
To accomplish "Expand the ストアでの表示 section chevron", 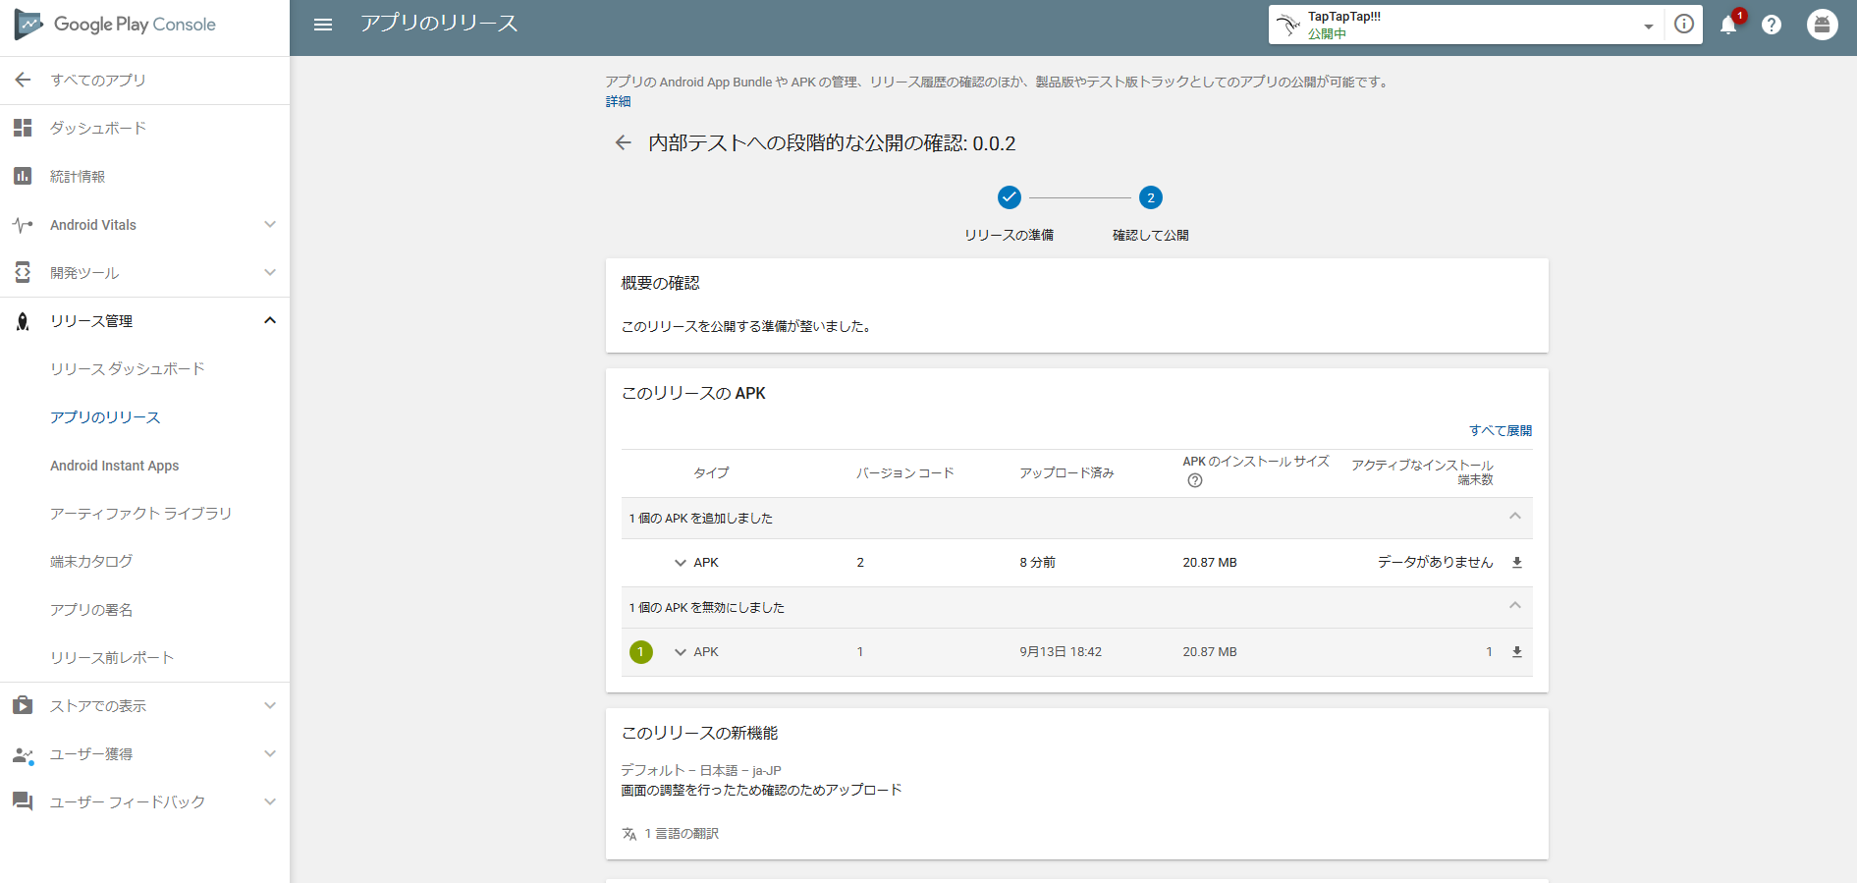I will click(270, 705).
